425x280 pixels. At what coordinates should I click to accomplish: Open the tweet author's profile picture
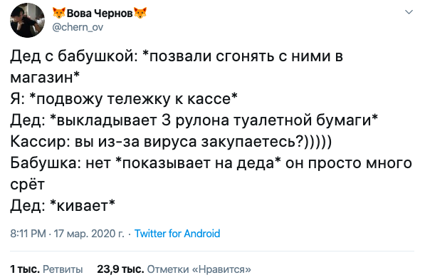click(27, 21)
